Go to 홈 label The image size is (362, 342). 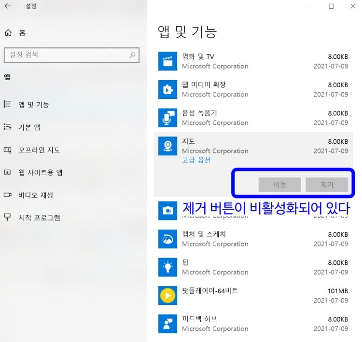tap(22, 33)
